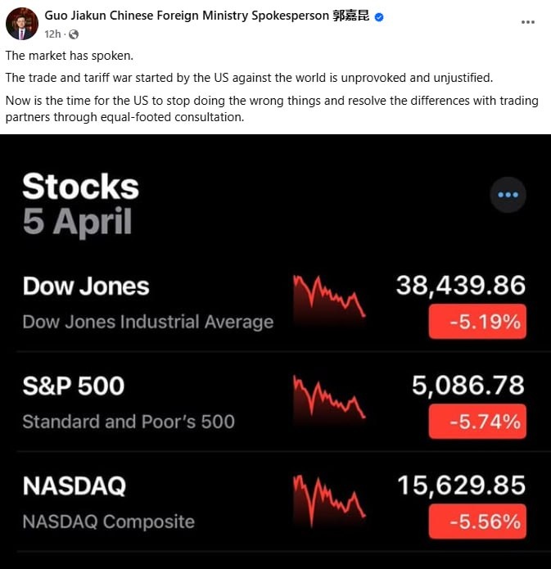Click the 12h post timestamp

click(52, 34)
